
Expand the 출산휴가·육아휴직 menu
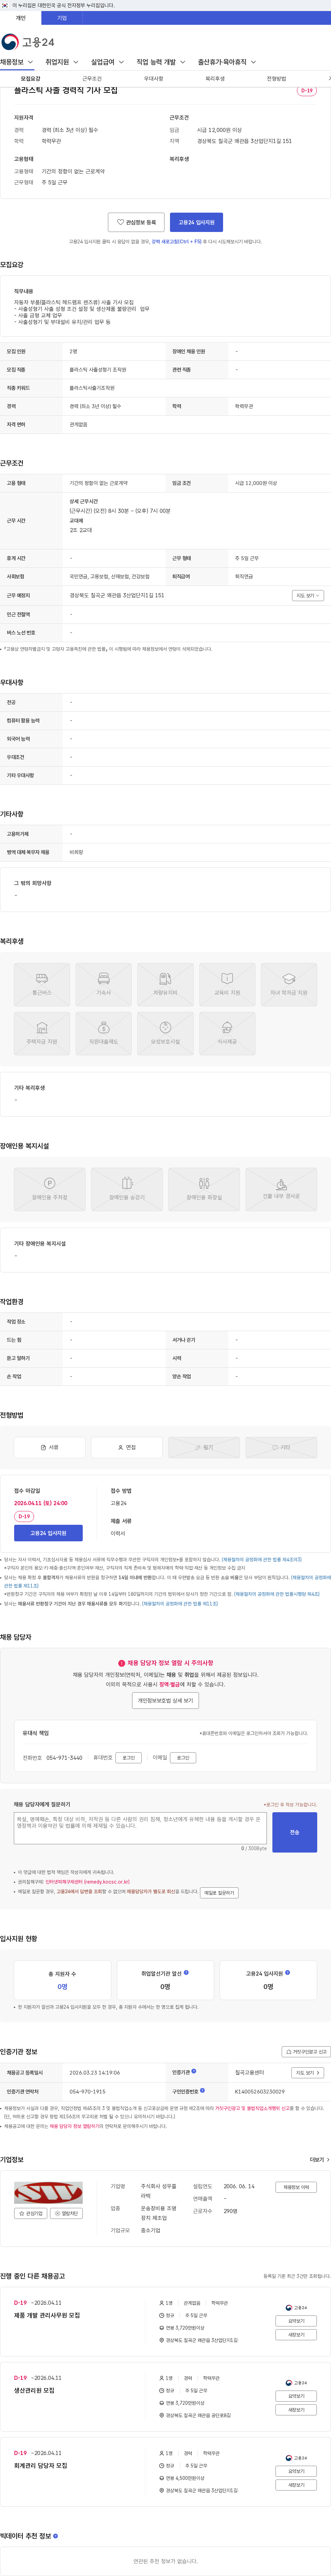click(227, 62)
